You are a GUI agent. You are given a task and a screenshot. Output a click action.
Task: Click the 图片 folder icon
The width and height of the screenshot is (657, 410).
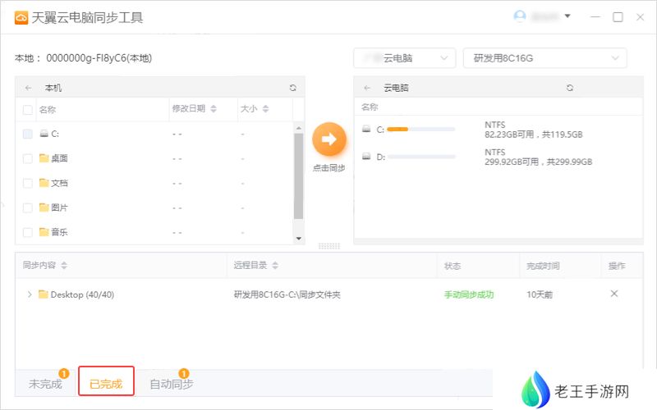click(44, 207)
